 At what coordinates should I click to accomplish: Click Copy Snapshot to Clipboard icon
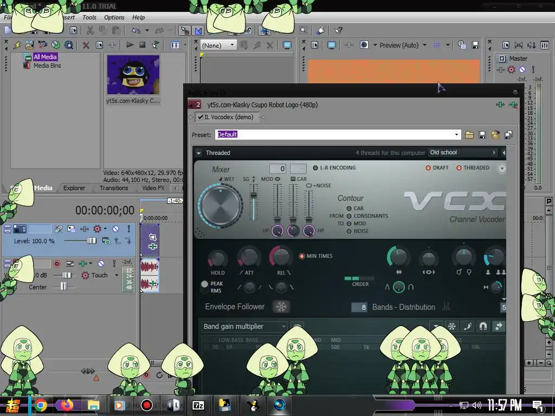click(x=462, y=45)
